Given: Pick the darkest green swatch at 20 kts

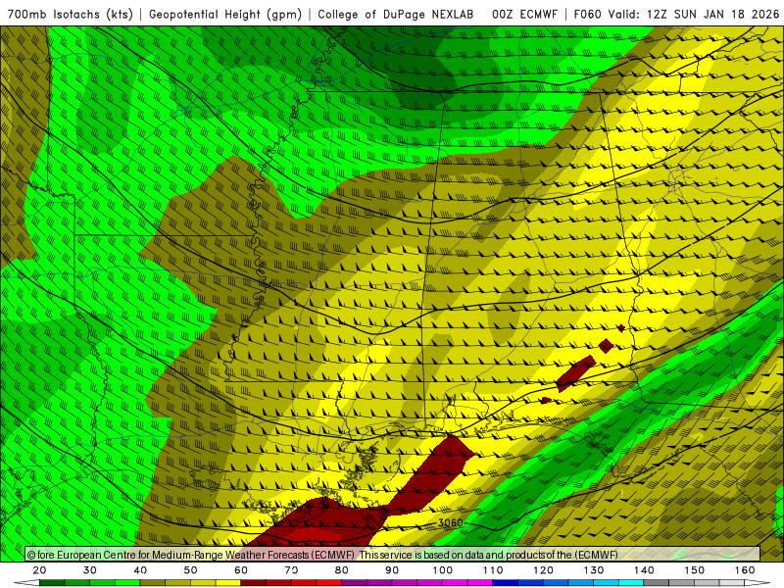Looking at the screenshot, I should [x=52, y=583].
